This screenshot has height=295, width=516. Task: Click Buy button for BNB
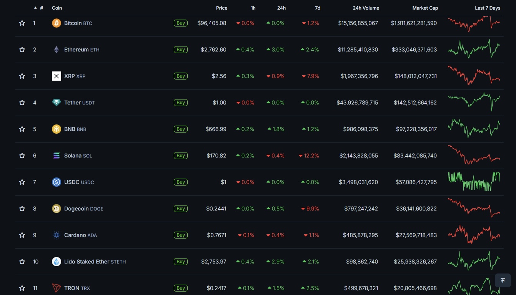tap(181, 129)
